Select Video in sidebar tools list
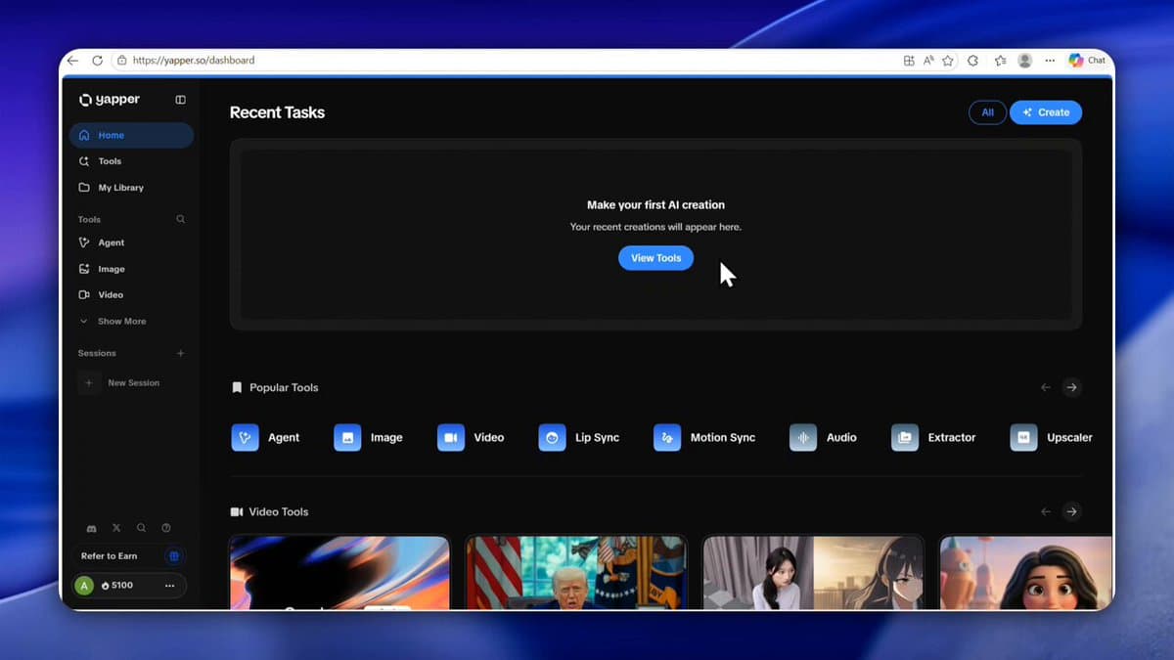Image resolution: width=1174 pixels, height=660 pixels. tap(131, 294)
